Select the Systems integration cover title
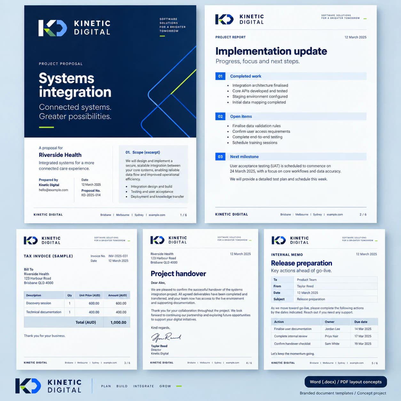401x401 pixels. 75,85
